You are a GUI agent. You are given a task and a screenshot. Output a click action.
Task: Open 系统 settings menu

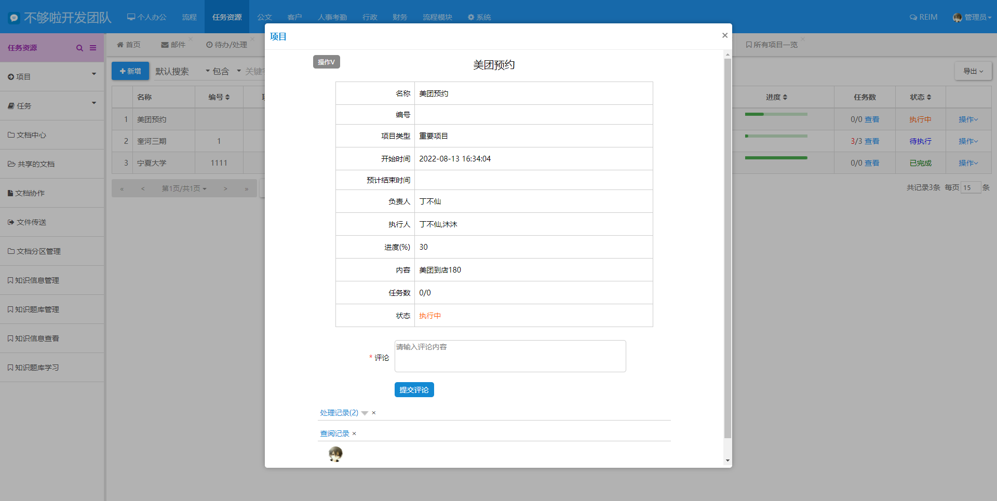pyautogui.click(x=479, y=17)
